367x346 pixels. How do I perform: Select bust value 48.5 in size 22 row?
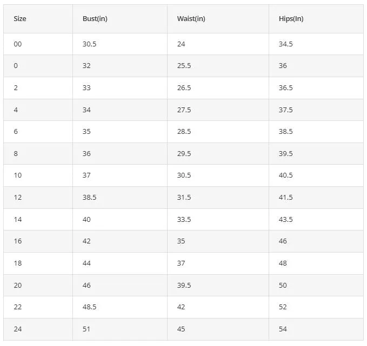[x=89, y=307]
